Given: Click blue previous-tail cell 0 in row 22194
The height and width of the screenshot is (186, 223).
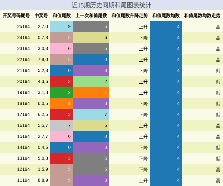Looking at the screenshot, I should pos(91,59).
